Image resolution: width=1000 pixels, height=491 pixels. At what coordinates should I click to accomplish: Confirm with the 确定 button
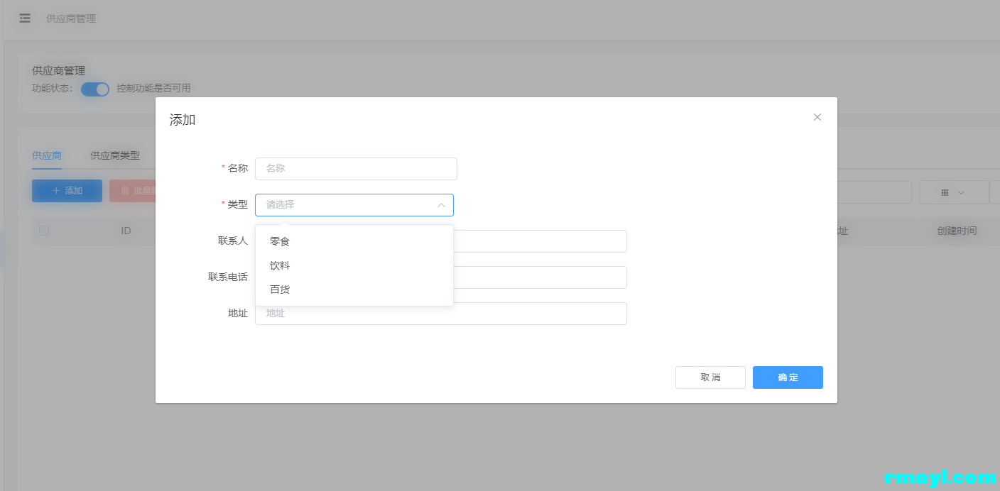(788, 377)
